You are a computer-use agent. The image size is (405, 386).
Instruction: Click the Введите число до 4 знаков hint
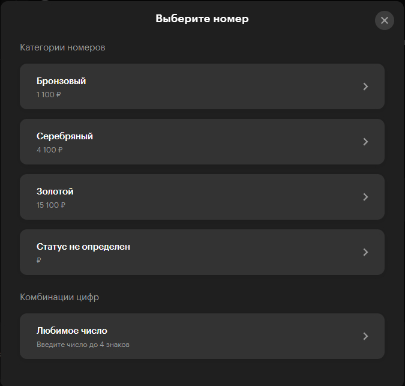click(x=83, y=345)
